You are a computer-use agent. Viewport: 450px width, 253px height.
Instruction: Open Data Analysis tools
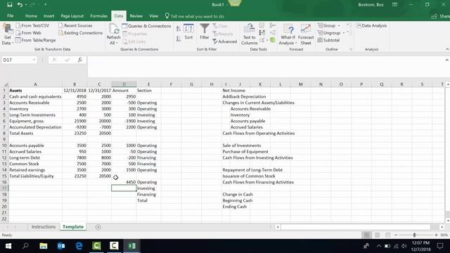pos(372,25)
